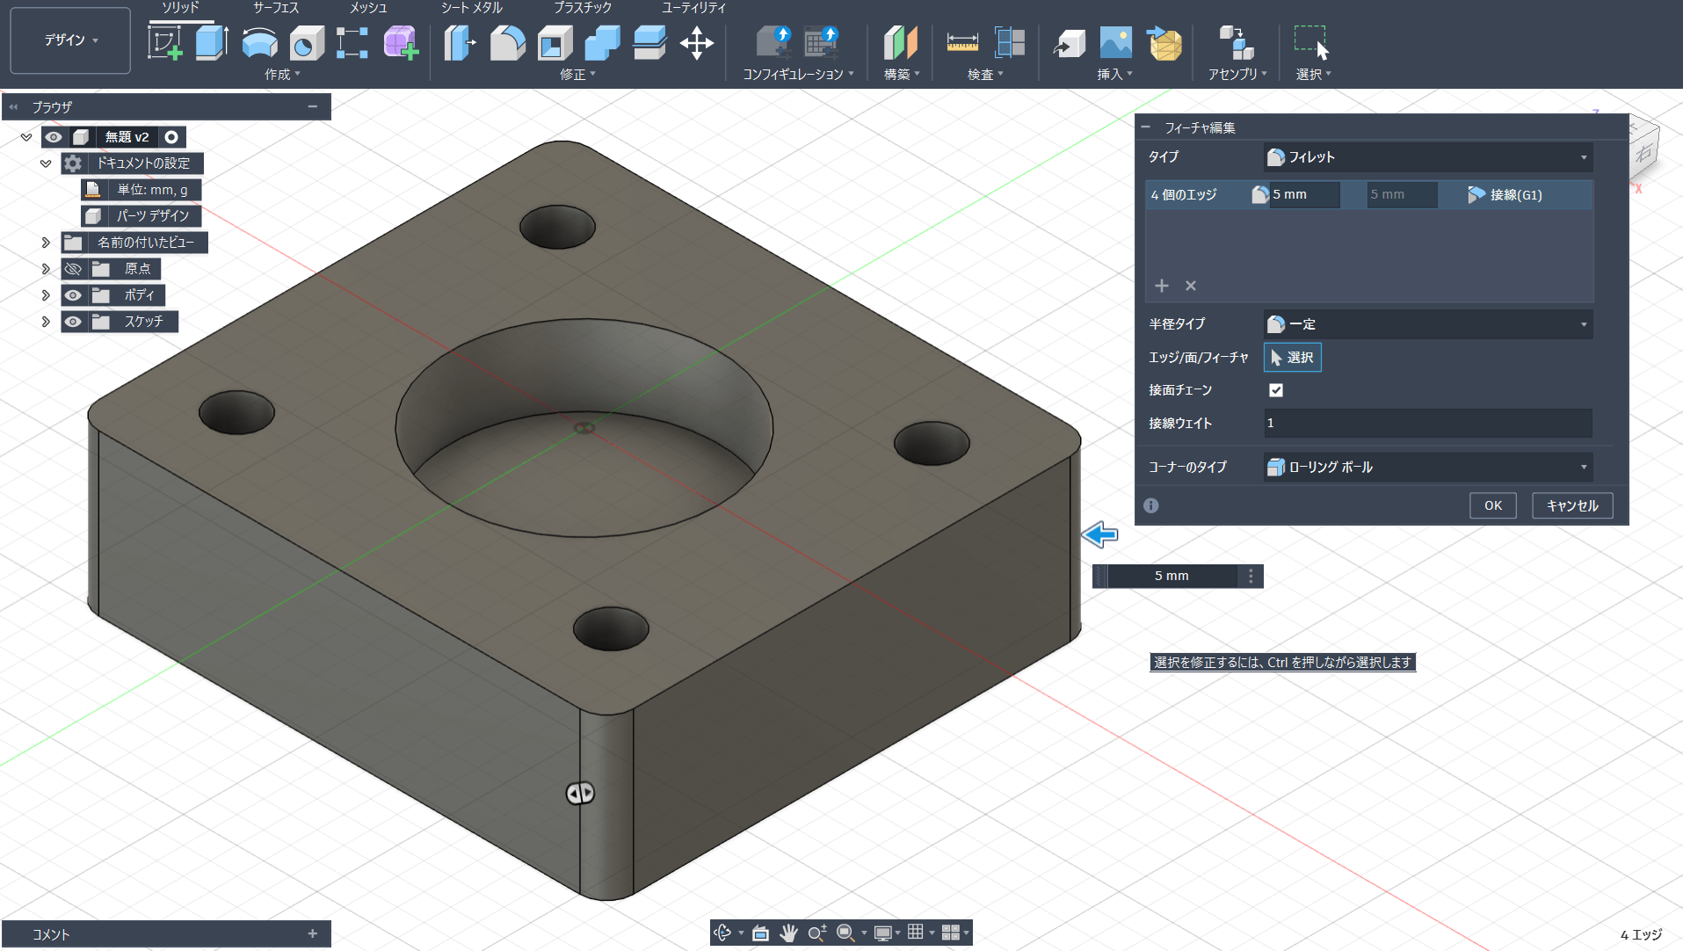Open the デザイン workspace dropdown
This screenshot has width=1683, height=951.
click(70, 40)
